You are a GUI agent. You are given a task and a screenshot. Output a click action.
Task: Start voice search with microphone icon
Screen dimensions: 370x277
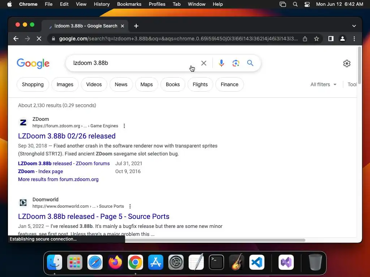pos(221,63)
